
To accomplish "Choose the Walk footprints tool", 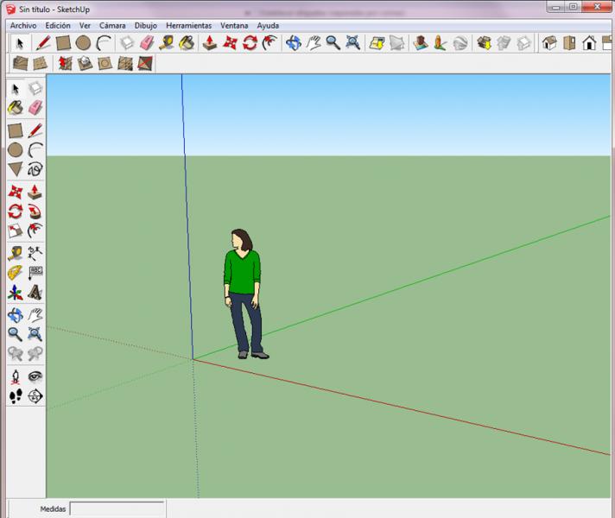I will click(16, 396).
